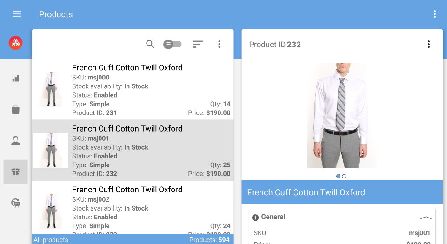Search the products list

click(150, 44)
